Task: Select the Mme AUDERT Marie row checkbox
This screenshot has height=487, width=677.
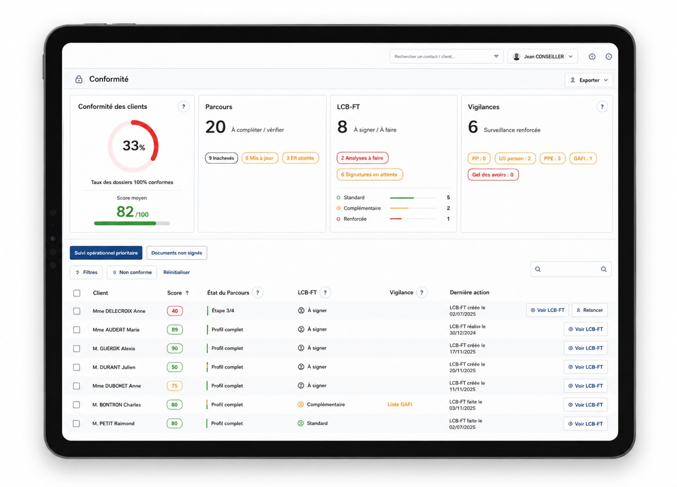Action: tap(77, 330)
